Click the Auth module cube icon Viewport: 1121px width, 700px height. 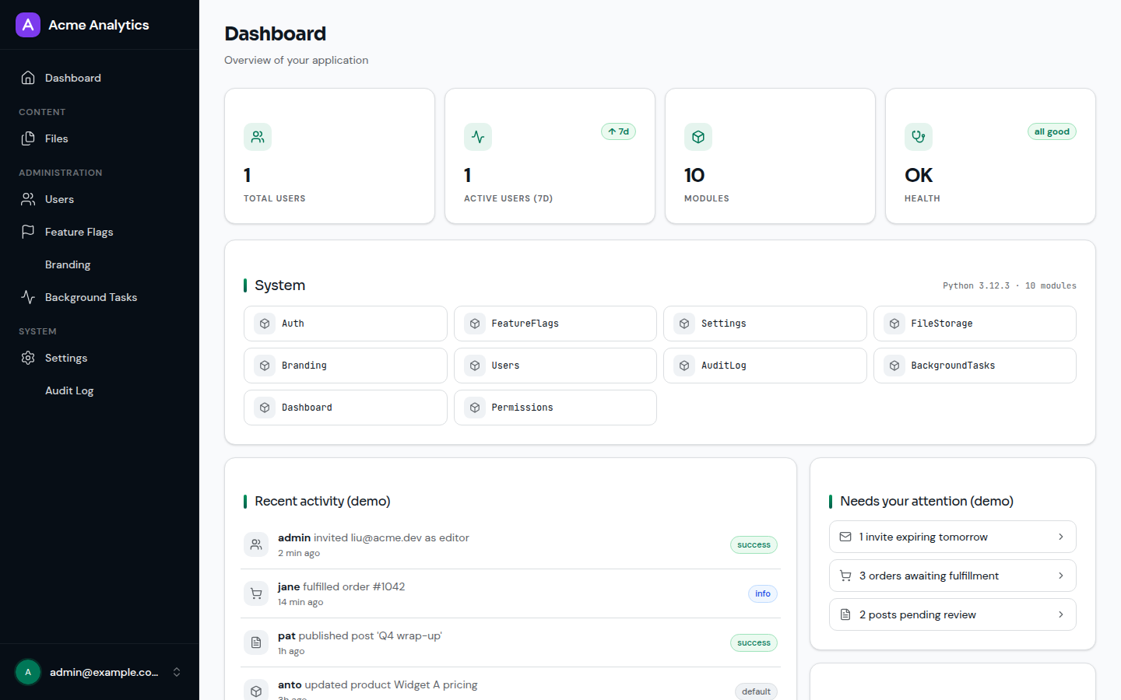point(265,324)
